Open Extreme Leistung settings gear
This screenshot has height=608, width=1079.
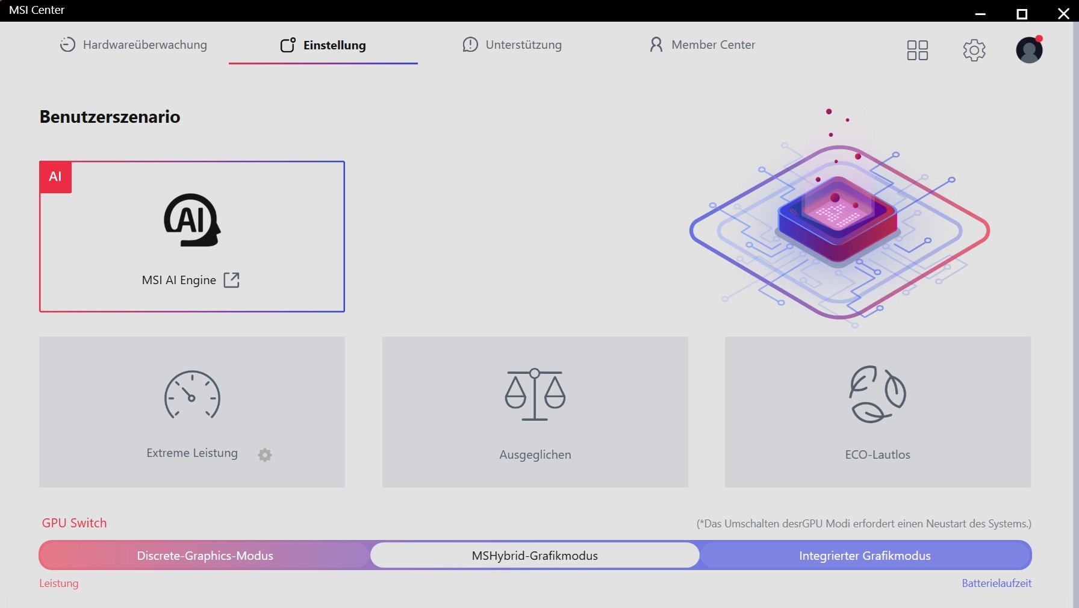click(x=265, y=454)
